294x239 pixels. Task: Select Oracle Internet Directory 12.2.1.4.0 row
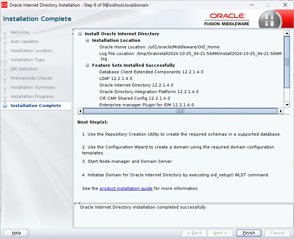136,85
